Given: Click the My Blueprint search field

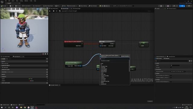Looking at the screenshot, I should (x=26, y=59).
